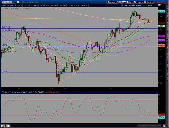
Task: Click the think A.I. round logo icon
Action: [x=108, y=2]
